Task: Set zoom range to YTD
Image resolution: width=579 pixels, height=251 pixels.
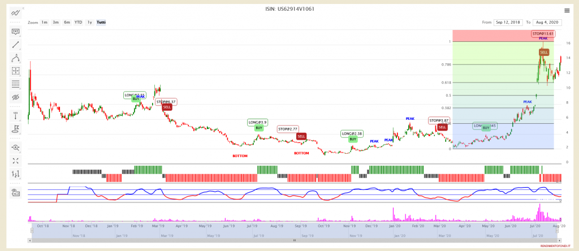Action: click(x=78, y=22)
